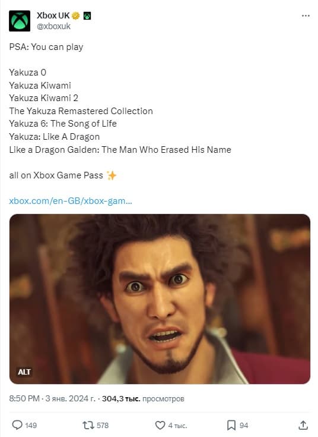Open the attached game character image
The height and width of the screenshot is (437, 318).
coord(160,298)
